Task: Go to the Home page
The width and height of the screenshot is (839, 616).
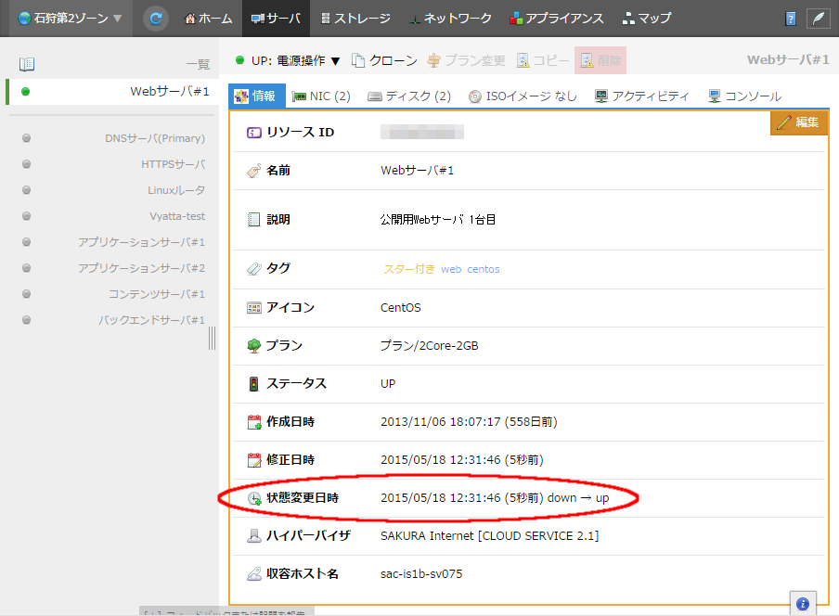Action: pyautogui.click(x=209, y=19)
